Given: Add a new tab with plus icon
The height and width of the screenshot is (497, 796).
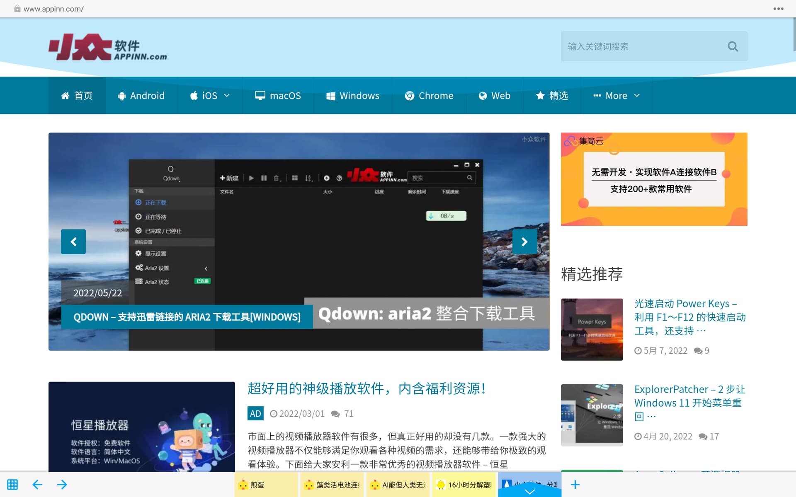Looking at the screenshot, I should tap(575, 484).
